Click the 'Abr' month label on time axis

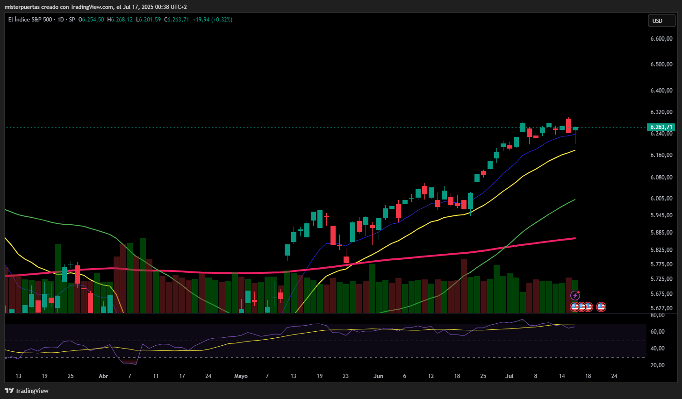[x=103, y=376]
